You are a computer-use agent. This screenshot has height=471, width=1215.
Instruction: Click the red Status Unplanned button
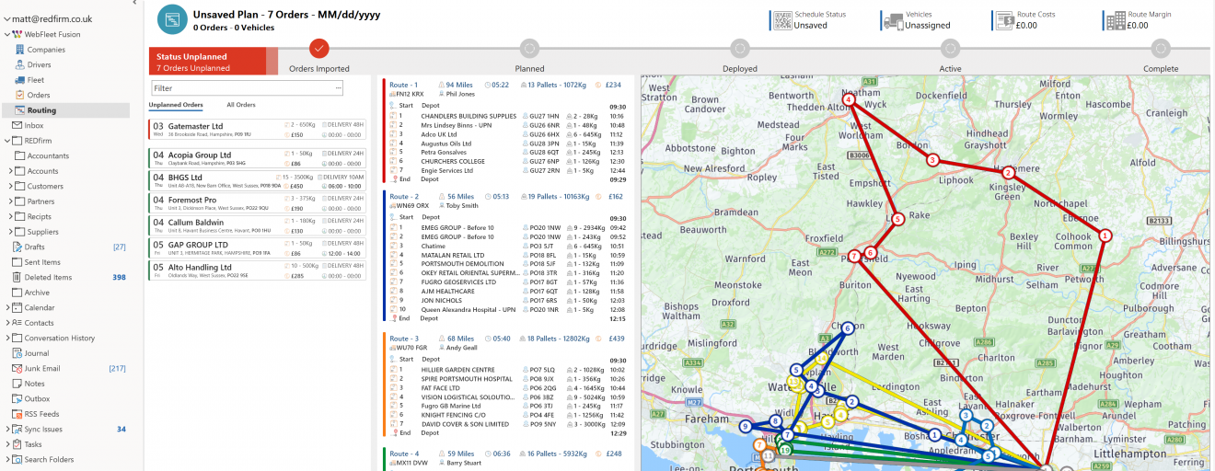click(207, 61)
